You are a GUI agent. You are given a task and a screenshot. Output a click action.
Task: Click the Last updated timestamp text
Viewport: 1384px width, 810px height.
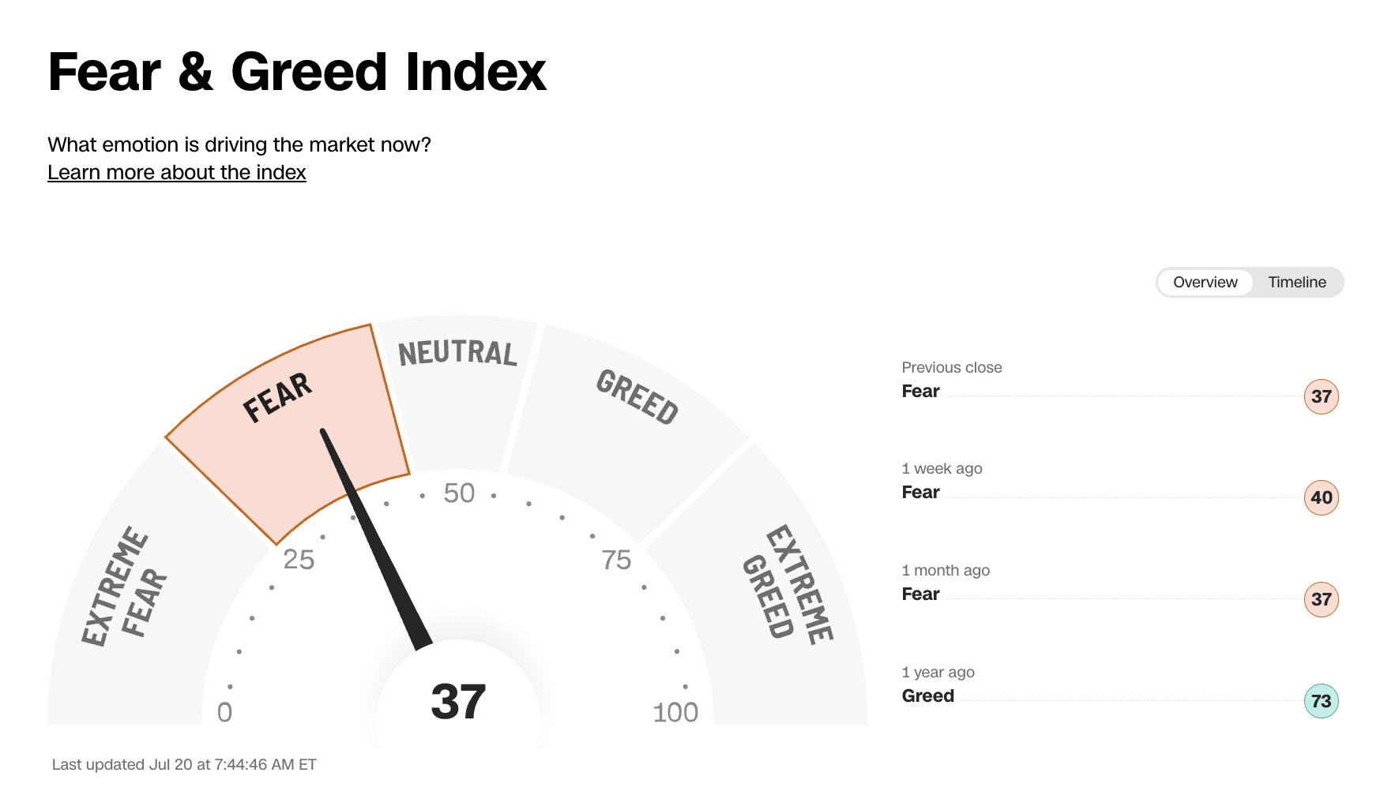coord(184,764)
